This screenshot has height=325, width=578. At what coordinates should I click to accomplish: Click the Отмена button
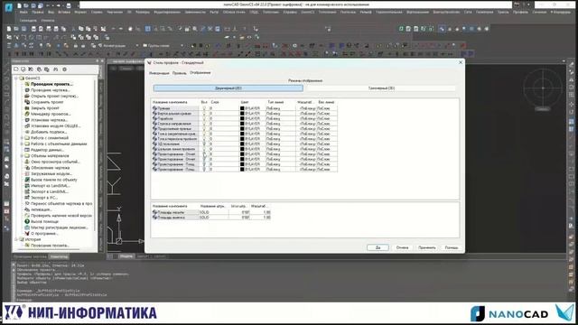402,247
